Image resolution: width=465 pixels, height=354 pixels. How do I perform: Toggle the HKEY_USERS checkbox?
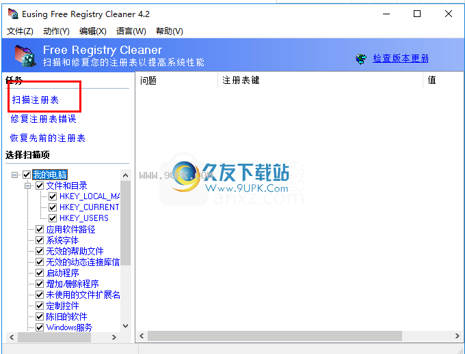(x=53, y=218)
